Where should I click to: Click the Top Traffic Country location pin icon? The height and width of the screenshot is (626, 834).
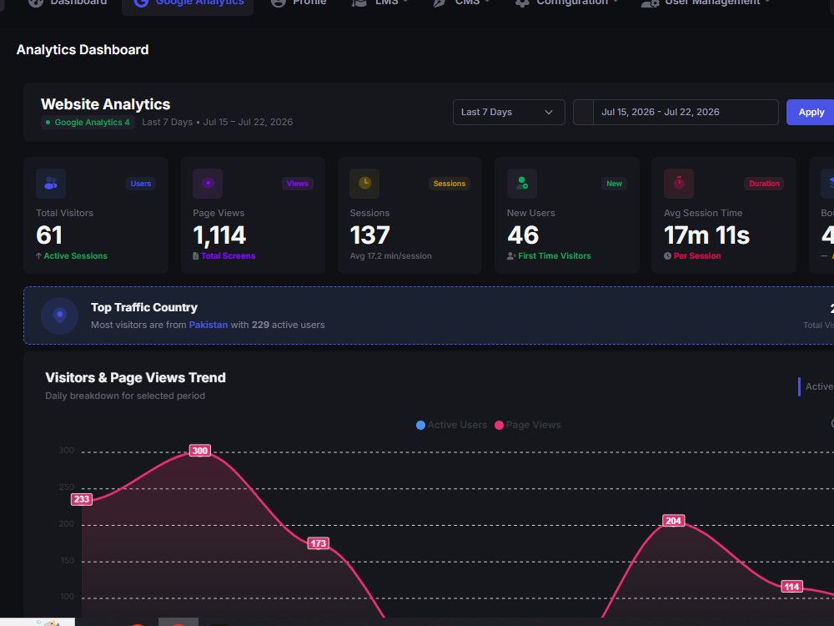59,316
